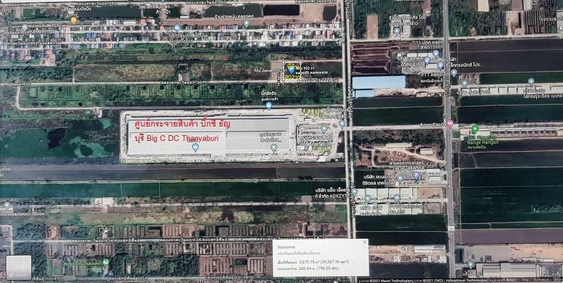The width and height of the screenshot is (563, 283).
Task: Click the pink hotel marker on the road
Action: click(x=450, y=124)
